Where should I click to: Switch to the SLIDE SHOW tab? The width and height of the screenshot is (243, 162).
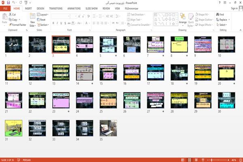92,9
